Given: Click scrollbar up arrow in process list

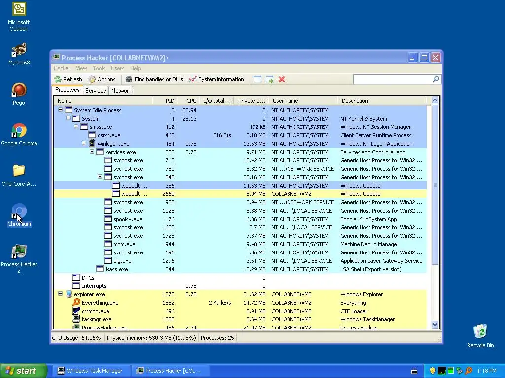Looking at the screenshot, I should point(435,100).
